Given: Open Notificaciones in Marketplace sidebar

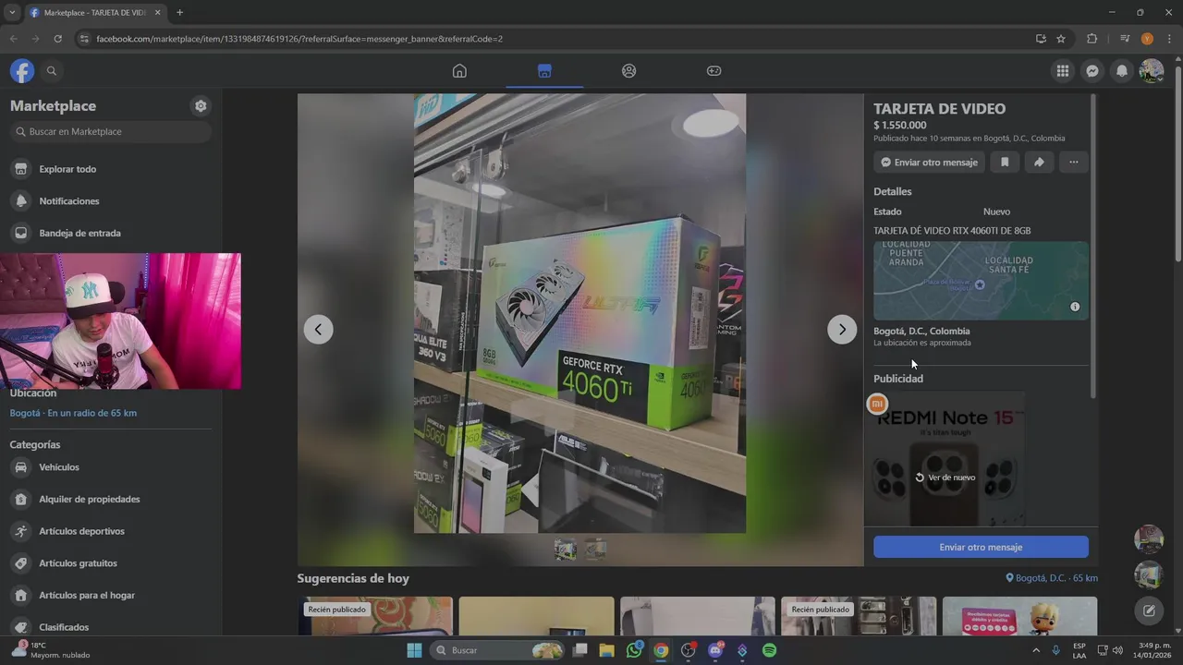Looking at the screenshot, I should pyautogui.click(x=111, y=201).
